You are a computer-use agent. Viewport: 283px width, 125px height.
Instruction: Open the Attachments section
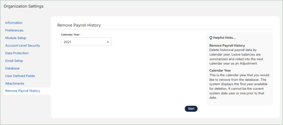coord(15,84)
